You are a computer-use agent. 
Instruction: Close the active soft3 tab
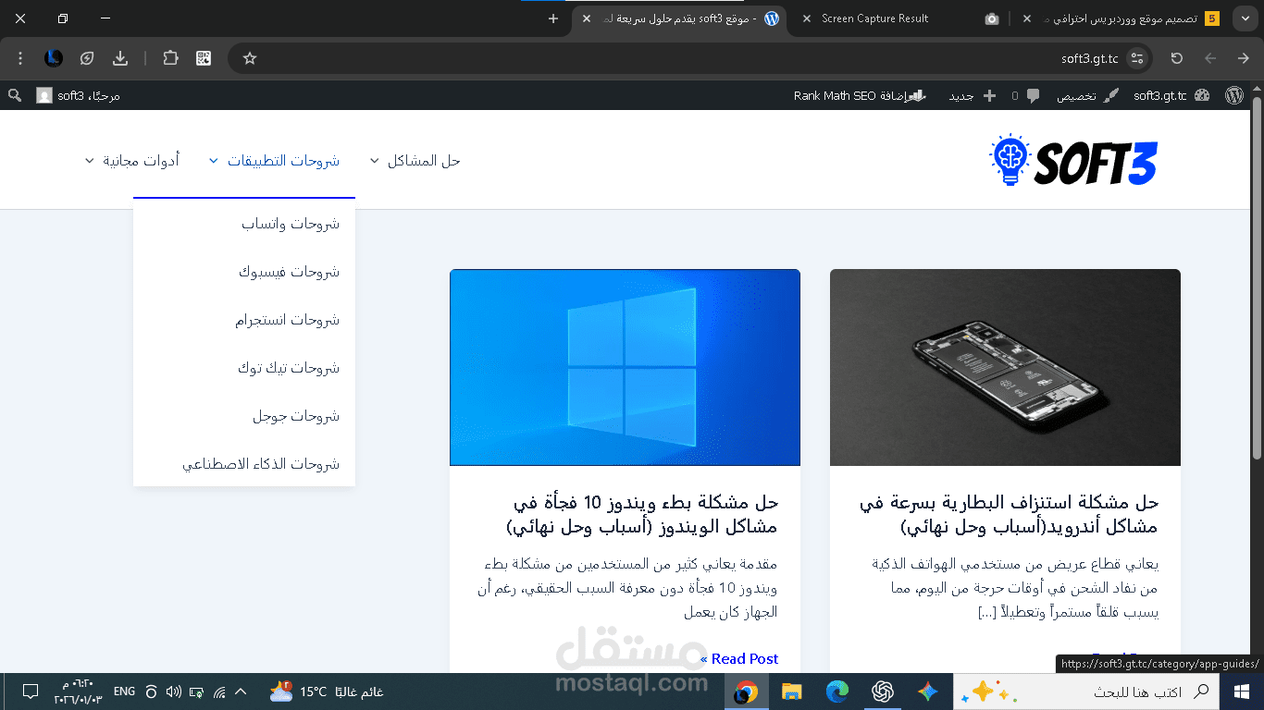tap(587, 18)
